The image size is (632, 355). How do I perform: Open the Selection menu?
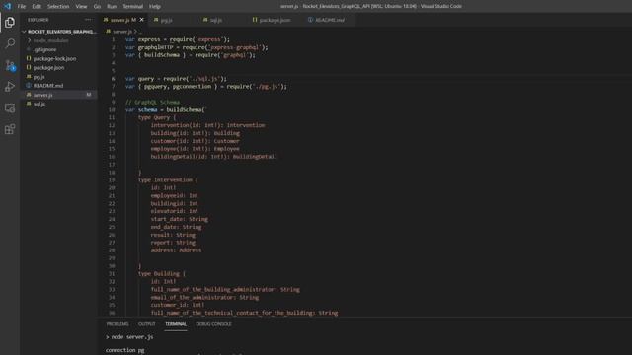pos(58,7)
